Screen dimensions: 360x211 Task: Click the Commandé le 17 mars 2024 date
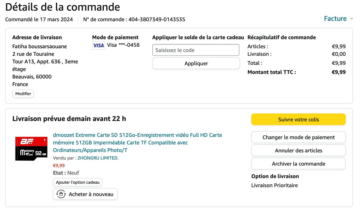39,19
